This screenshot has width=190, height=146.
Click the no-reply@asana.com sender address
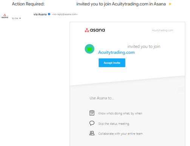point(65,14)
